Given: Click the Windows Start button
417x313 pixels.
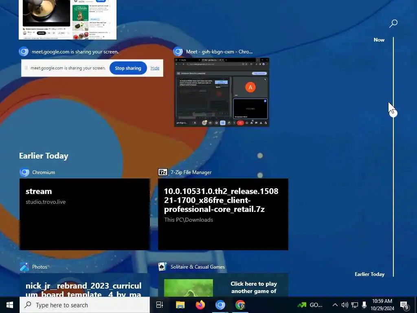Looking at the screenshot, I should click(x=10, y=305).
